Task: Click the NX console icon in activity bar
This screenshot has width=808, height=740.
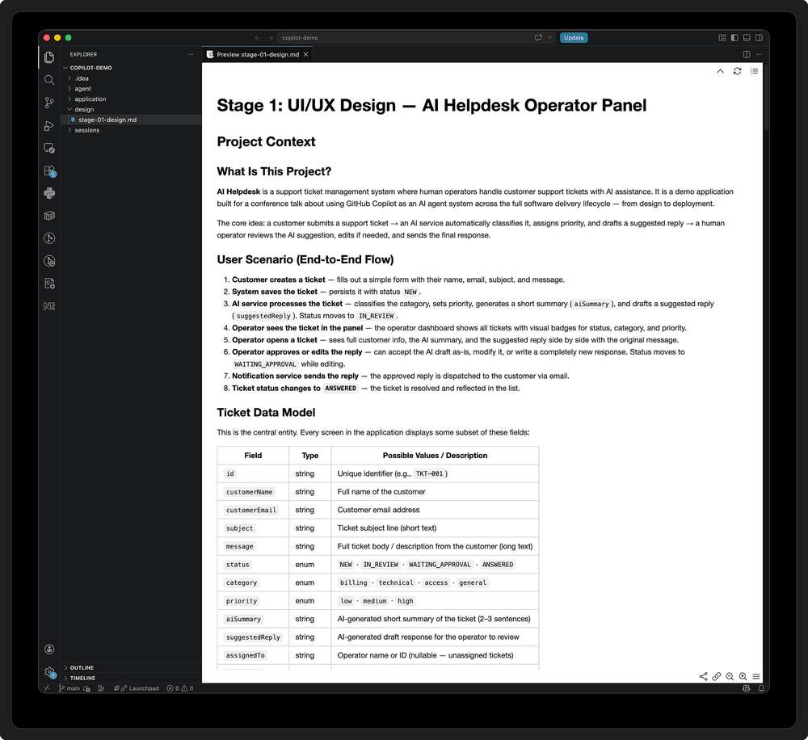Action: [49, 306]
